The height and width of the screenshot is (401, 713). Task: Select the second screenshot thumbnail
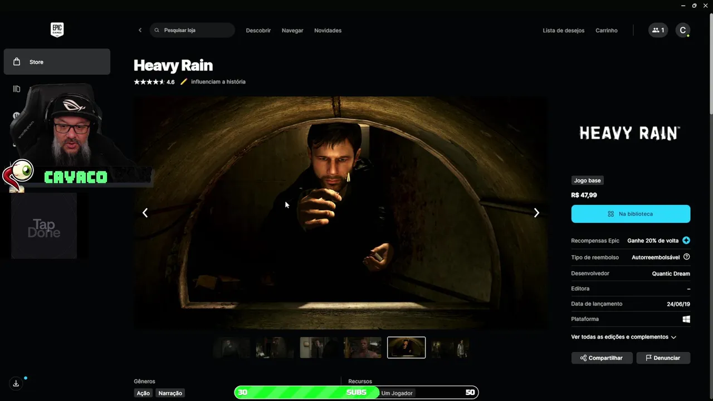tap(275, 348)
